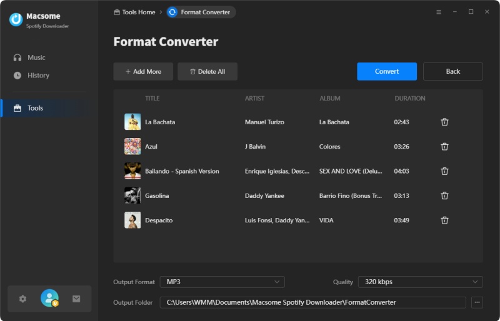Screen dimensions: 500x321
Task: Click the artist Daddy Yankee
Action: pos(264,195)
